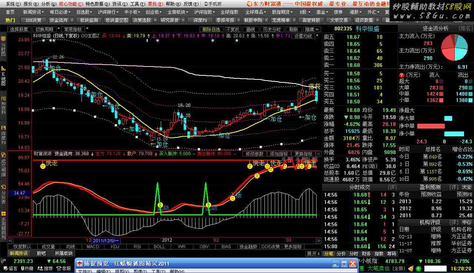
Task: Click stock code 002335
Action: (343, 29)
